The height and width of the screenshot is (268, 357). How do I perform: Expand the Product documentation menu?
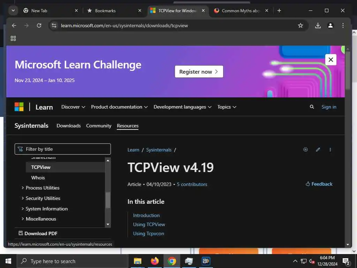click(119, 107)
